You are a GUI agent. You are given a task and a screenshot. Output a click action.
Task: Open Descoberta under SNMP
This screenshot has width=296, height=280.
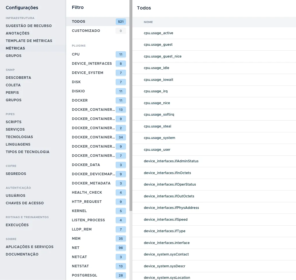pos(18,78)
